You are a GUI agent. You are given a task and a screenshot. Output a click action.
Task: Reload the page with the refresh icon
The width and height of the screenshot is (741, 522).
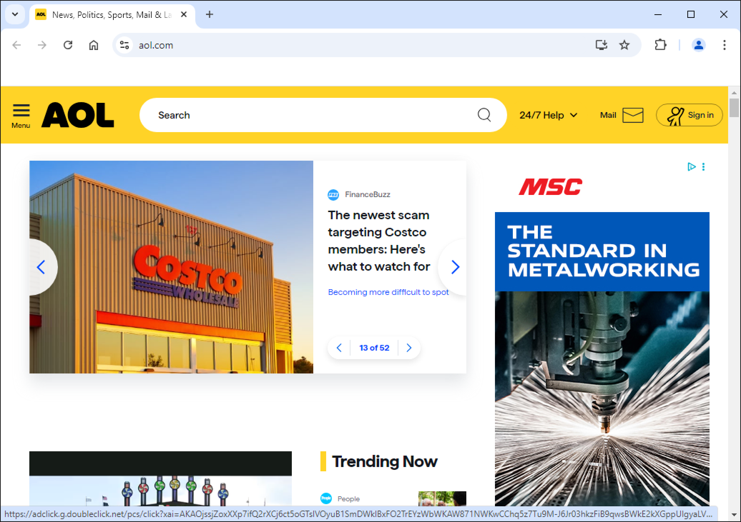pyautogui.click(x=68, y=45)
